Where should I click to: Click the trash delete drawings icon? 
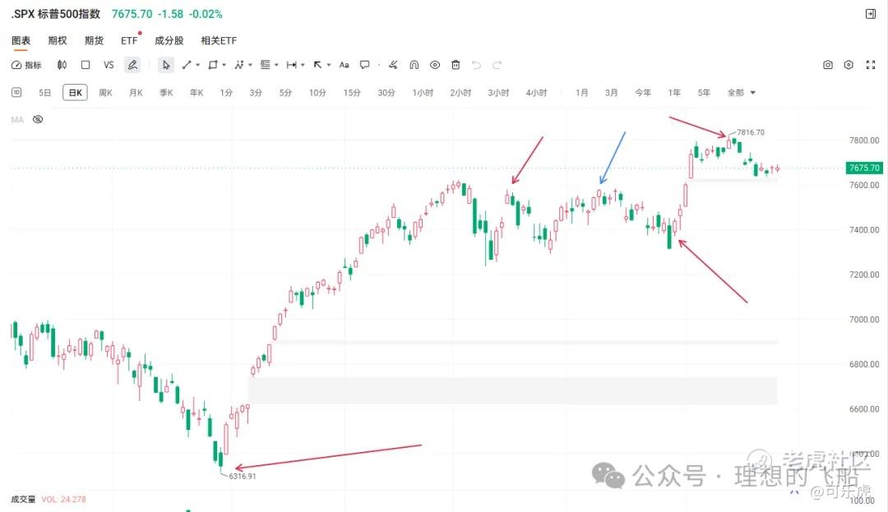tap(456, 65)
